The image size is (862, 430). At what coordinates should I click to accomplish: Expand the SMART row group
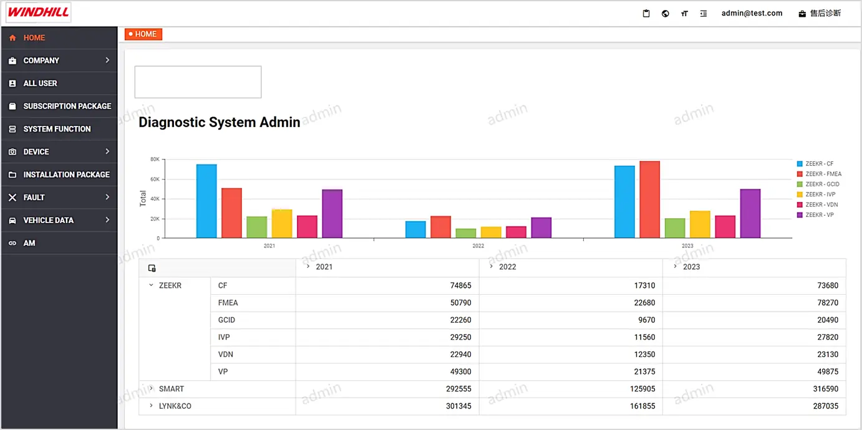pyautogui.click(x=151, y=388)
